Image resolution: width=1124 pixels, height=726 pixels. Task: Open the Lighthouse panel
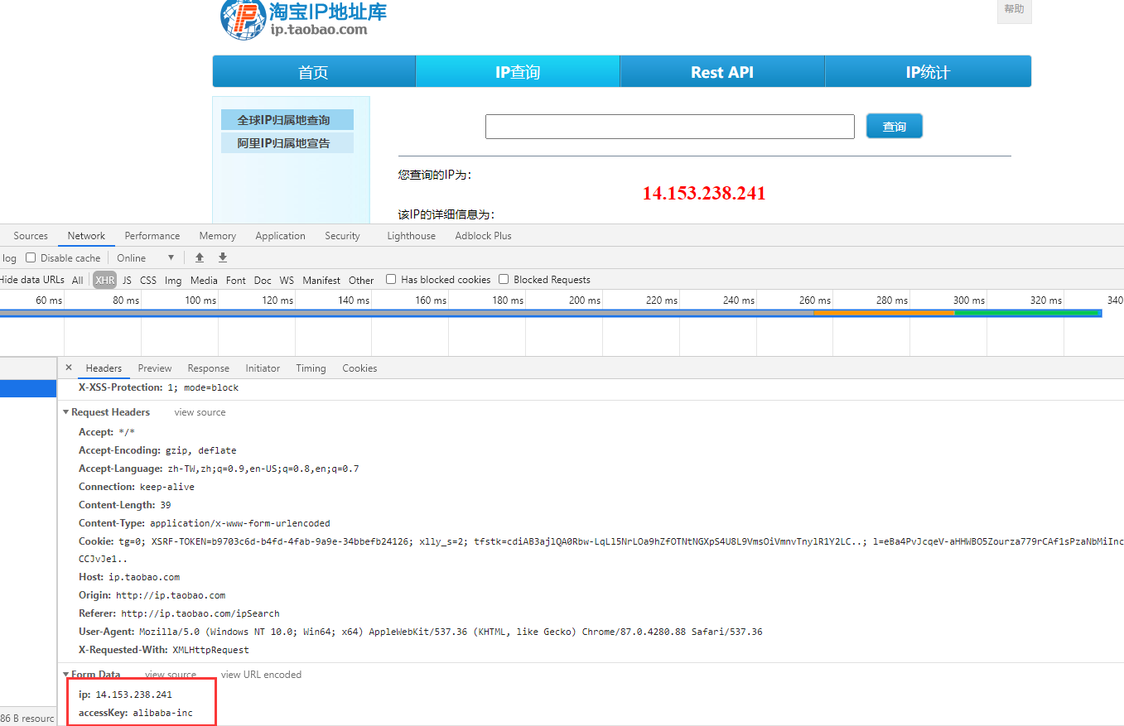tap(411, 235)
